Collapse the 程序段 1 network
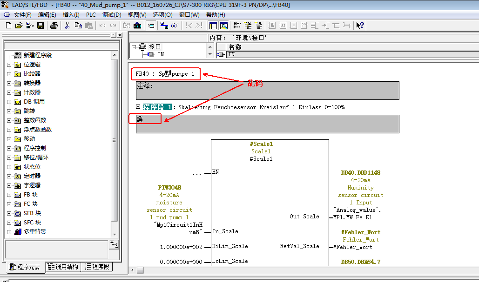The image size is (479, 282). [138, 107]
